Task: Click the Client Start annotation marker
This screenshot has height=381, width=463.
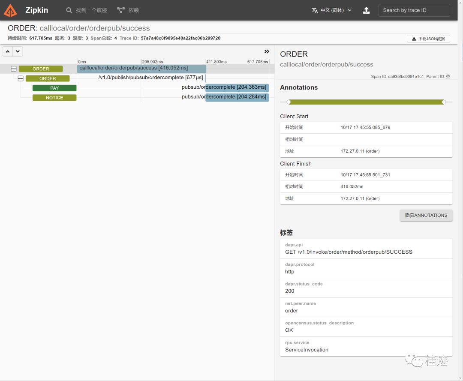Action: [x=289, y=102]
